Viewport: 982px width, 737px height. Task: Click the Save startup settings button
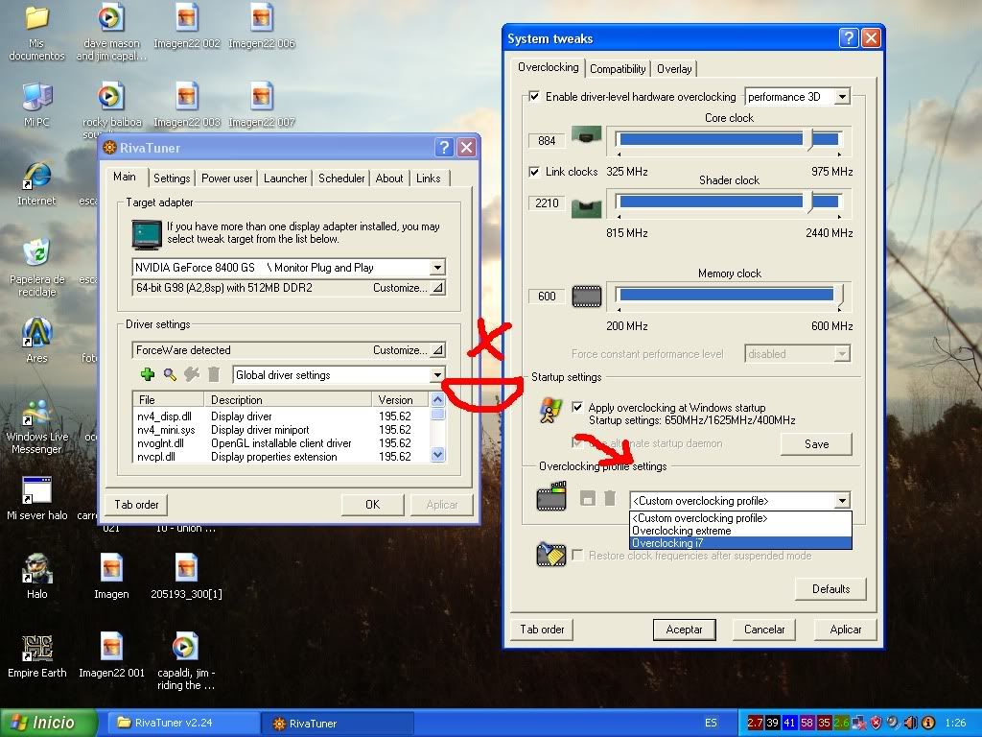click(816, 443)
